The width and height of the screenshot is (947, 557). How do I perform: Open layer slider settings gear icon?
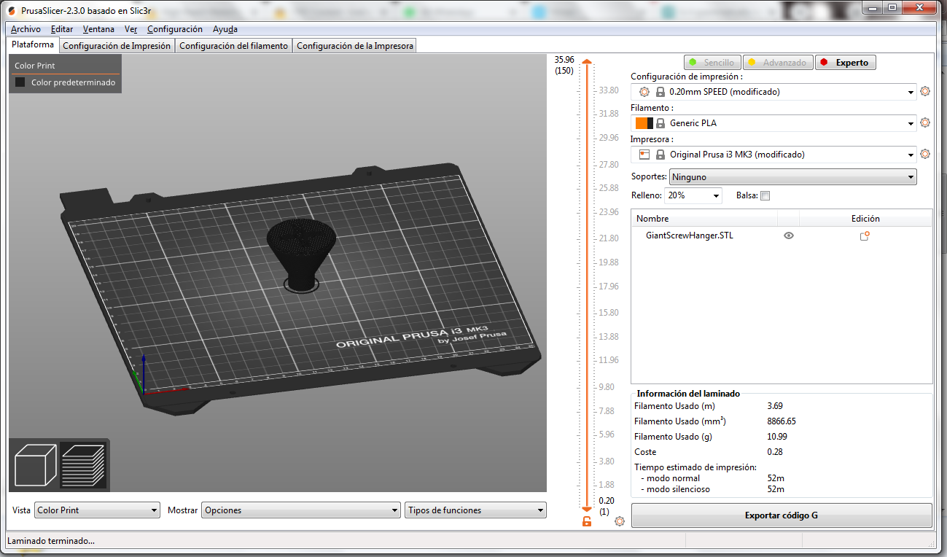[620, 521]
